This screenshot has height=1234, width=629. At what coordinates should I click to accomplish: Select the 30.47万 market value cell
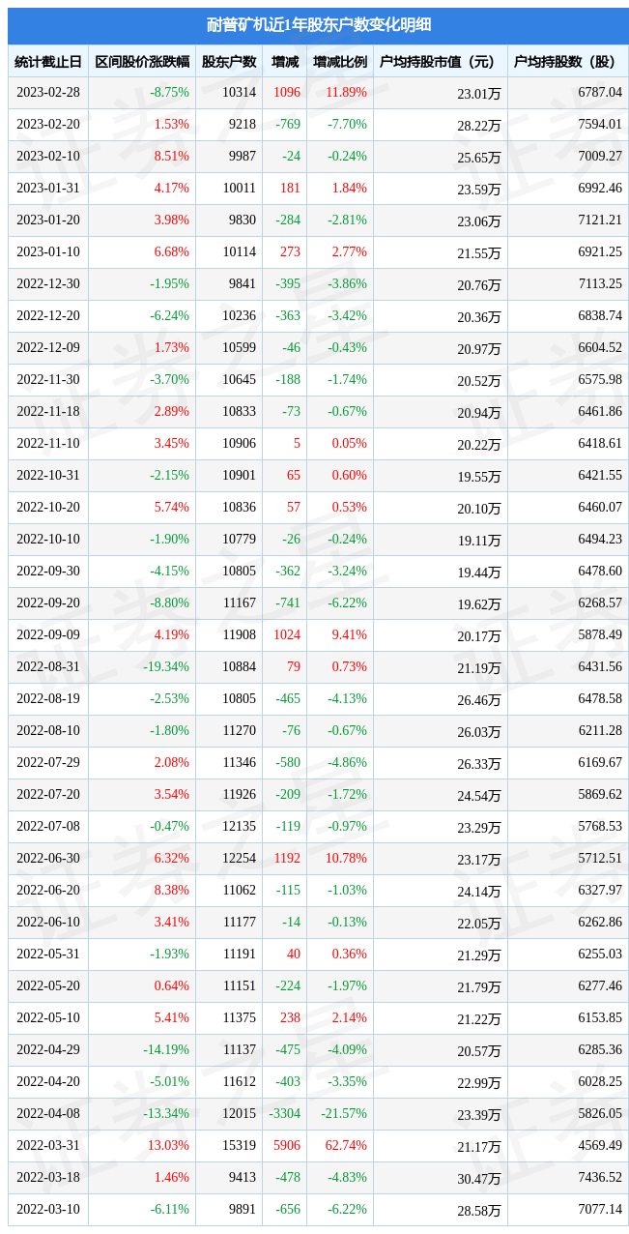point(479,1178)
